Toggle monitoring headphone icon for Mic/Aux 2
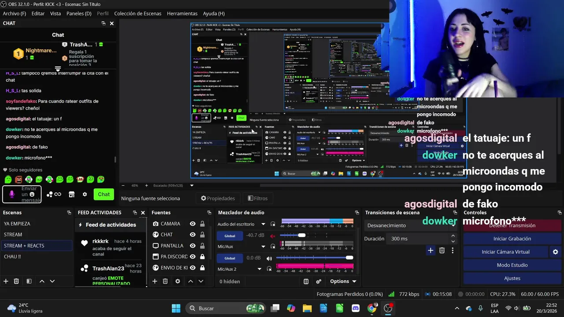 269,269
